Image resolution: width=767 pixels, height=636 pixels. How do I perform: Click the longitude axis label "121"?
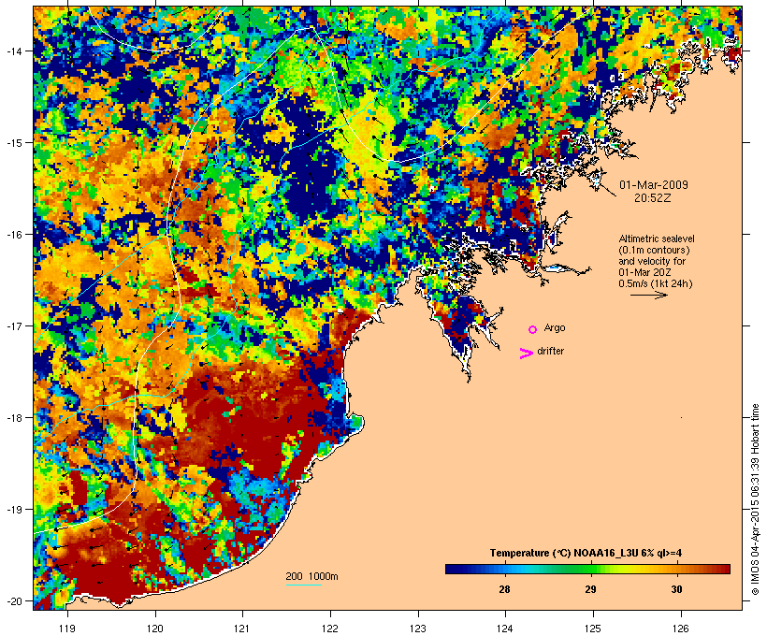click(242, 629)
